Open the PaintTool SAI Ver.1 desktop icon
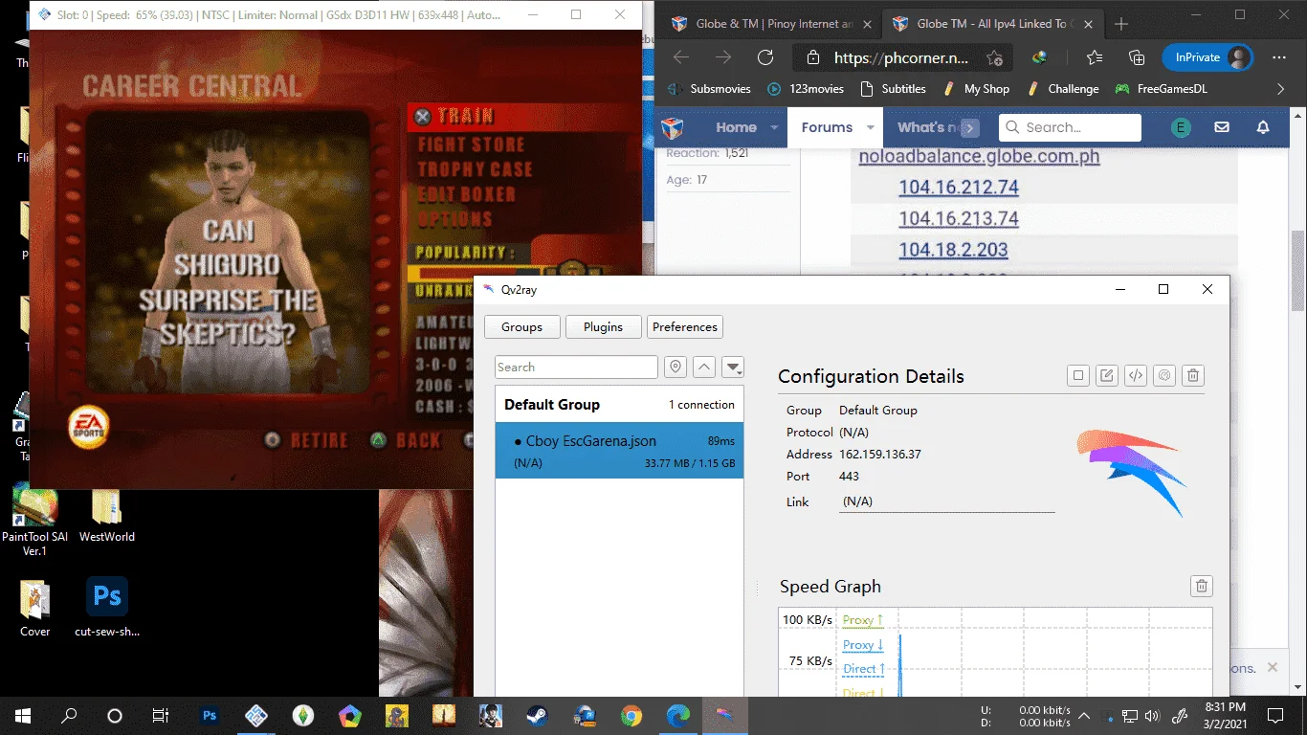 point(34,520)
